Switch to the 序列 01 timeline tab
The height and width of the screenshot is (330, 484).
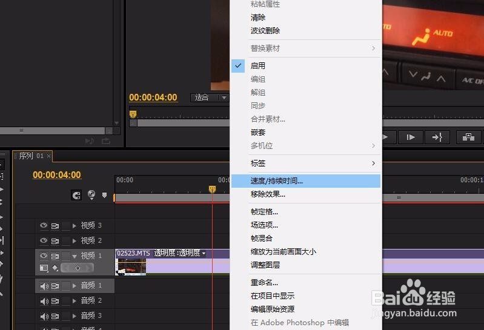31,156
